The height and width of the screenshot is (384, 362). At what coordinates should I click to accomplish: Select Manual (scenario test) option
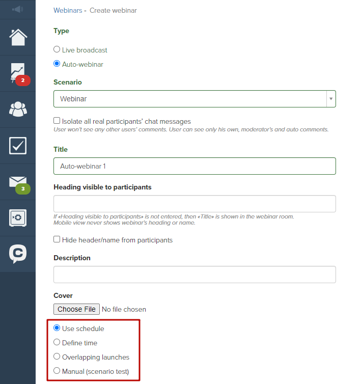coord(57,371)
